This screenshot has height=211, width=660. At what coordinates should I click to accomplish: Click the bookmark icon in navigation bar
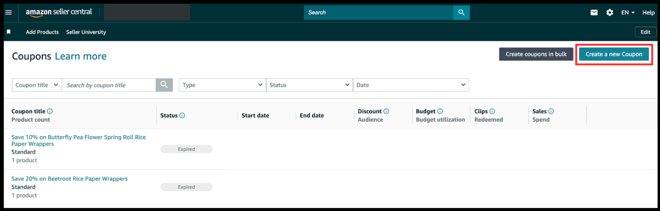(x=8, y=32)
